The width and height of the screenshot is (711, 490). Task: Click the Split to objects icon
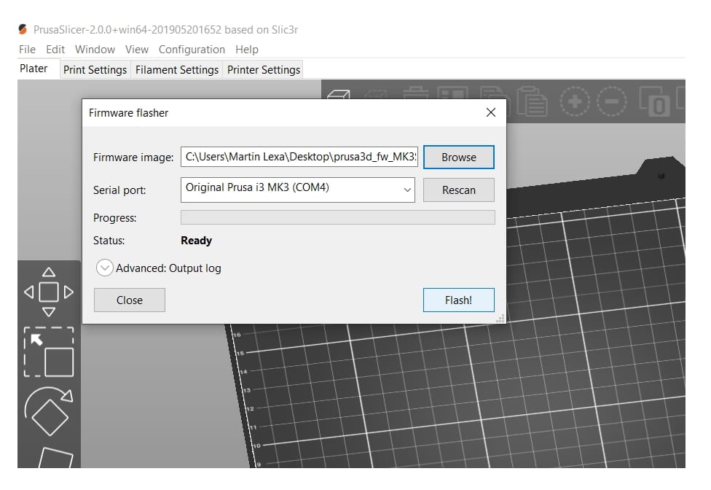pyautogui.click(x=655, y=101)
